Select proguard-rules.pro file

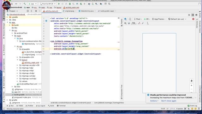(x=22, y=97)
